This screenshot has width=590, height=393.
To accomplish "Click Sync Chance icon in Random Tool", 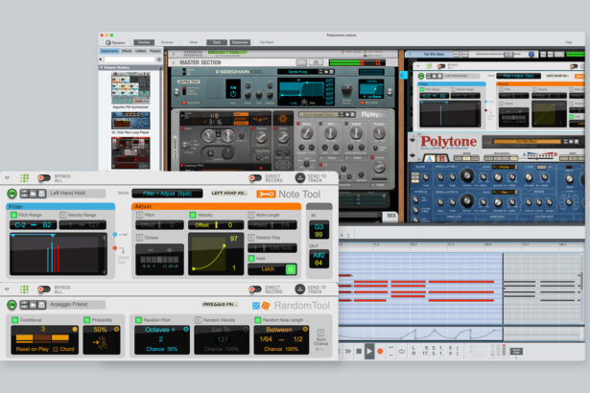I will point(320,334).
